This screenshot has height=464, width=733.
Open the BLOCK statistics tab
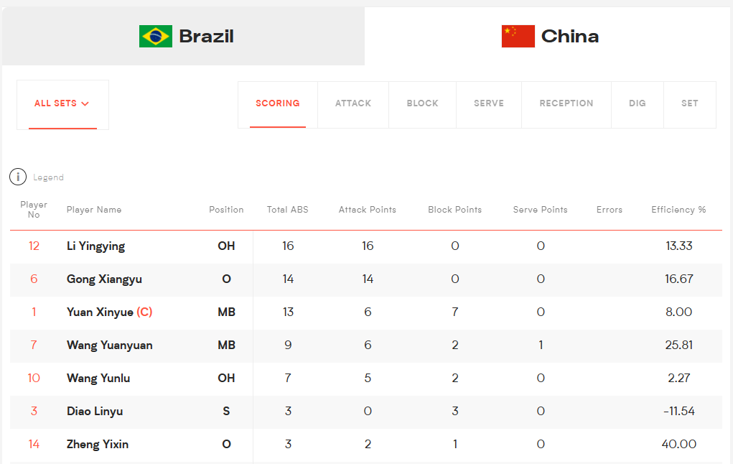(x=422, y=104)
